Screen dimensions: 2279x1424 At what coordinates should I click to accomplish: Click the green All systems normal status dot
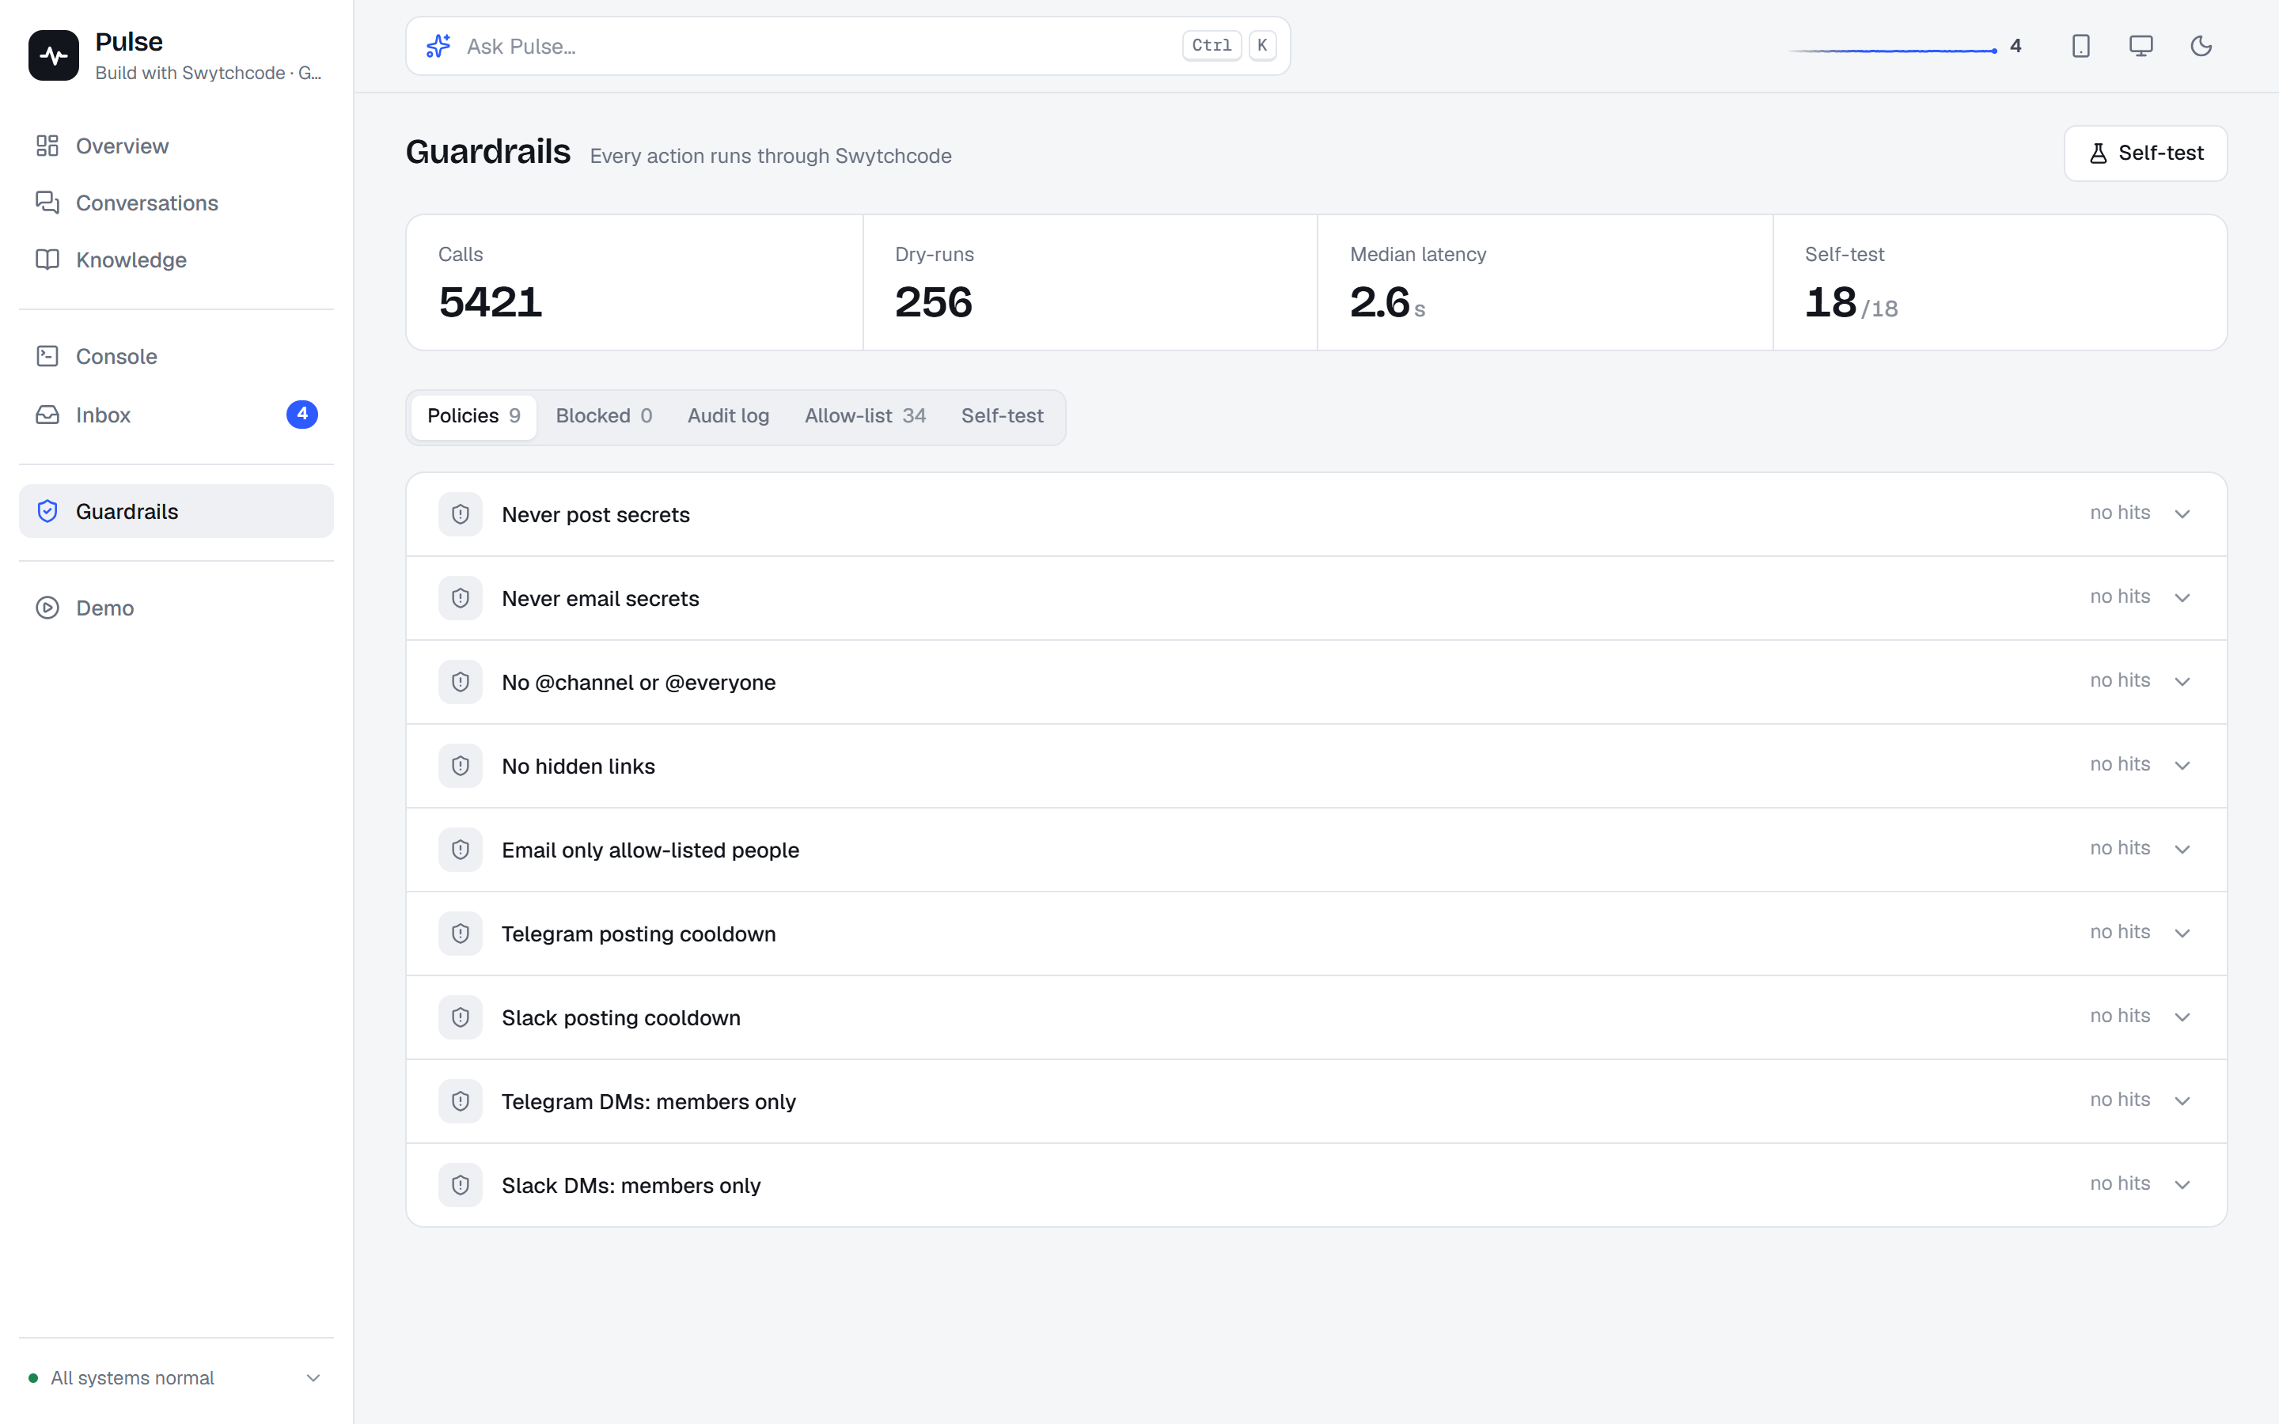33,1378
